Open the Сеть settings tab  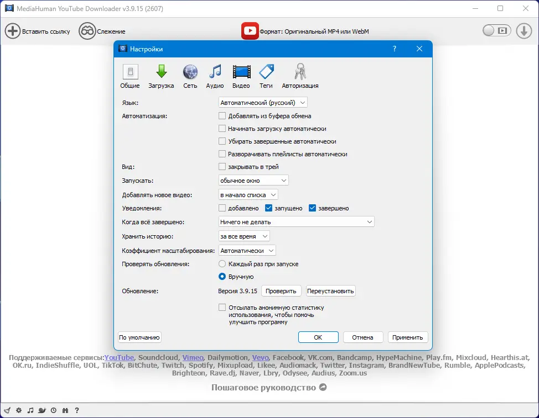click(190, 76)
